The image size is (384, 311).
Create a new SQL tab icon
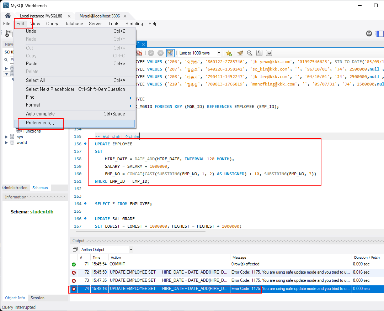(x=9, y=33)
